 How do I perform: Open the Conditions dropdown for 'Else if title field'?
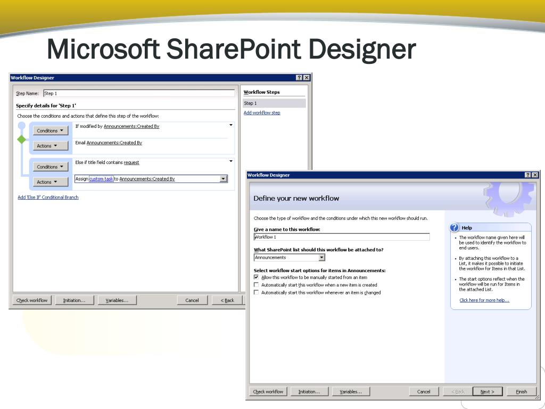tap(51, 167)
